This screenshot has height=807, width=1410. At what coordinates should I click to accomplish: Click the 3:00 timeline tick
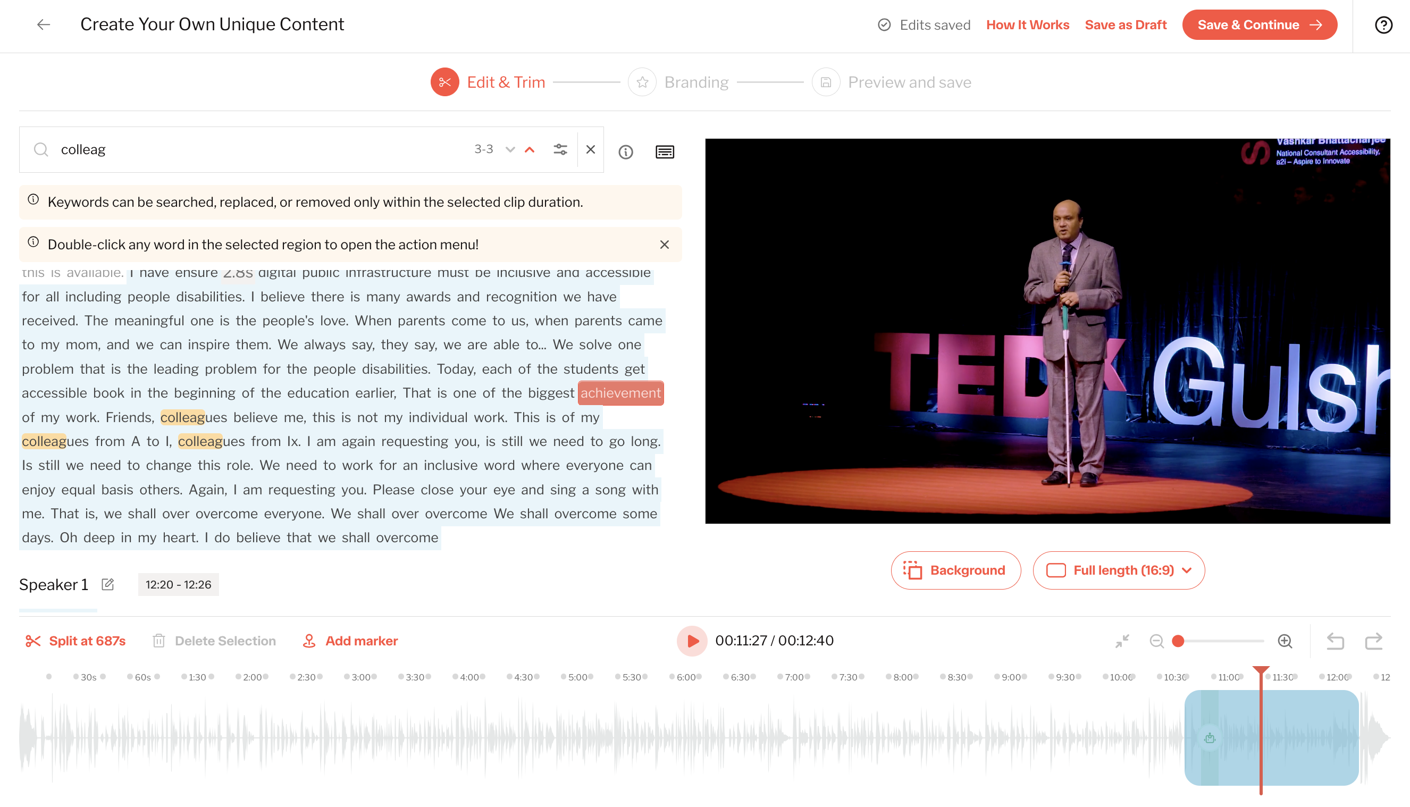(x=361, y=677)
